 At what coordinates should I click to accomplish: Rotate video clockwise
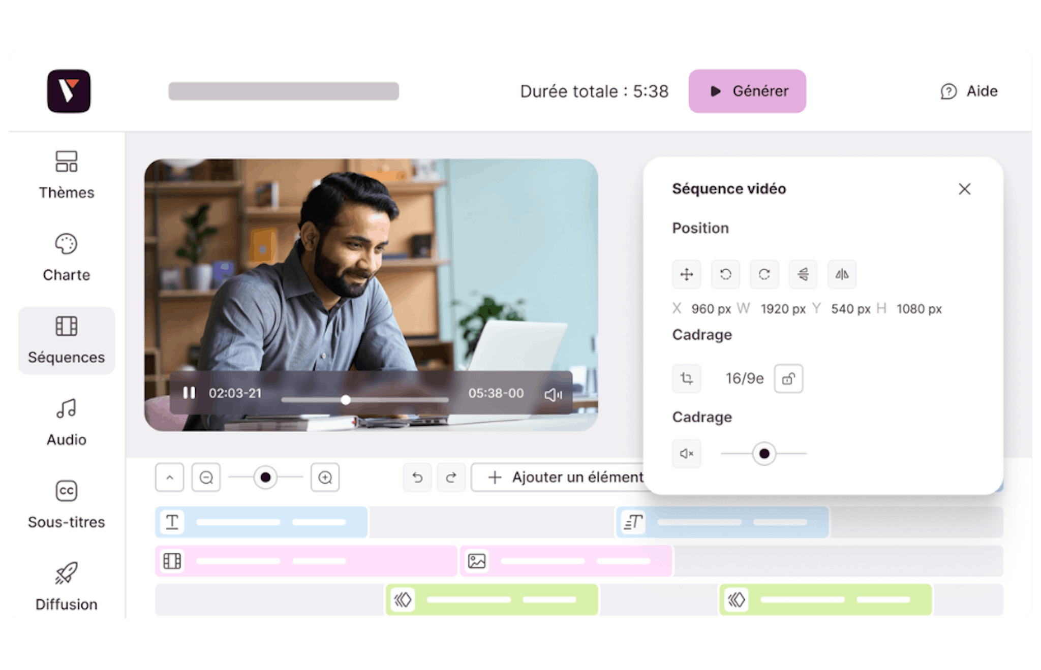coord(764,275)
